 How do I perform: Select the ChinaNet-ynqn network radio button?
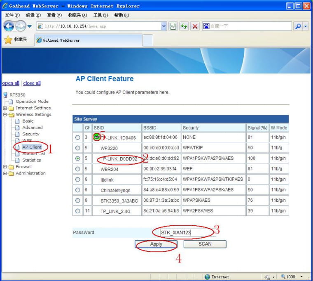pyautogui.click(x=78, y=190)
